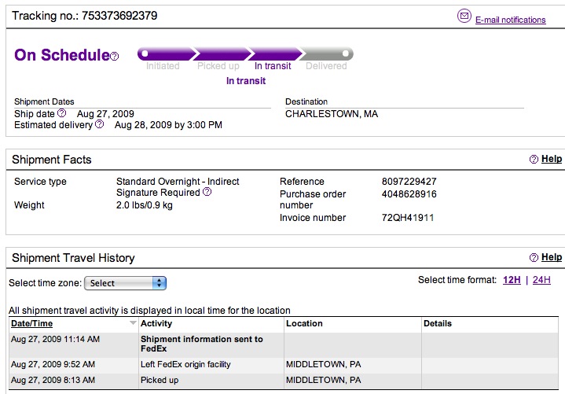Switch time format to 24H
The image size is (565, 394).
pos(541,280)
